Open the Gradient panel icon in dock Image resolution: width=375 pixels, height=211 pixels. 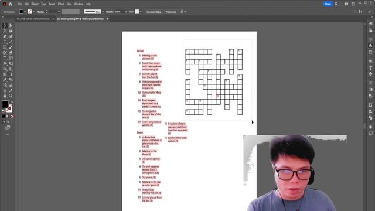[x=370, y=90]
